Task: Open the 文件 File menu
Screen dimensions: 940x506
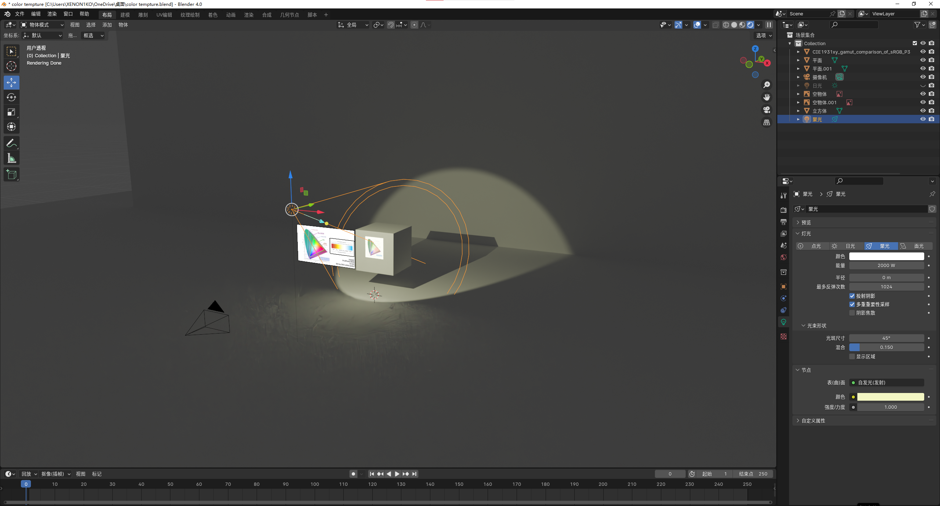Action: coord(19,14)
